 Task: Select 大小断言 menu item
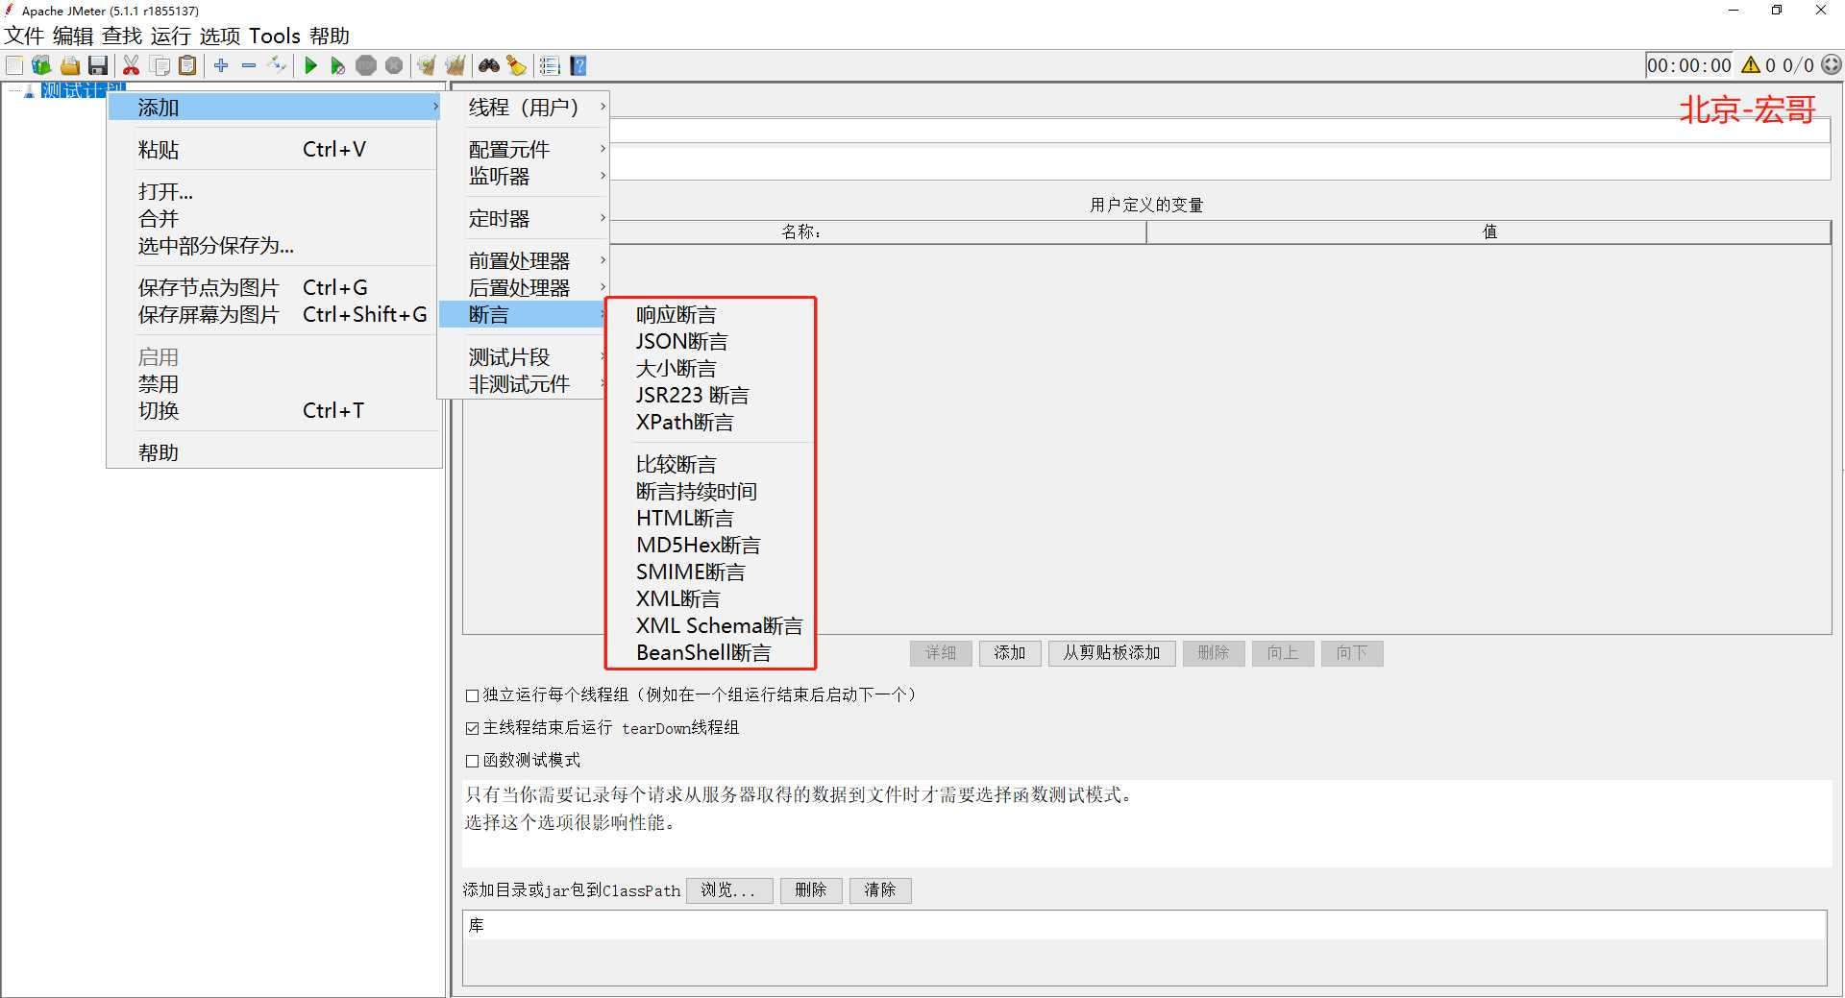click(x=711, y=369)
